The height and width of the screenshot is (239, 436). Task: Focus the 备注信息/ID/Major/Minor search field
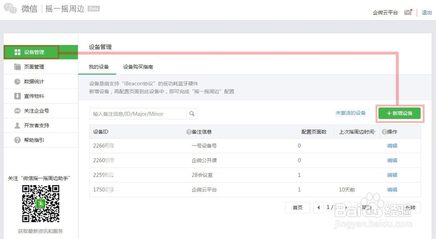(138, 114)
